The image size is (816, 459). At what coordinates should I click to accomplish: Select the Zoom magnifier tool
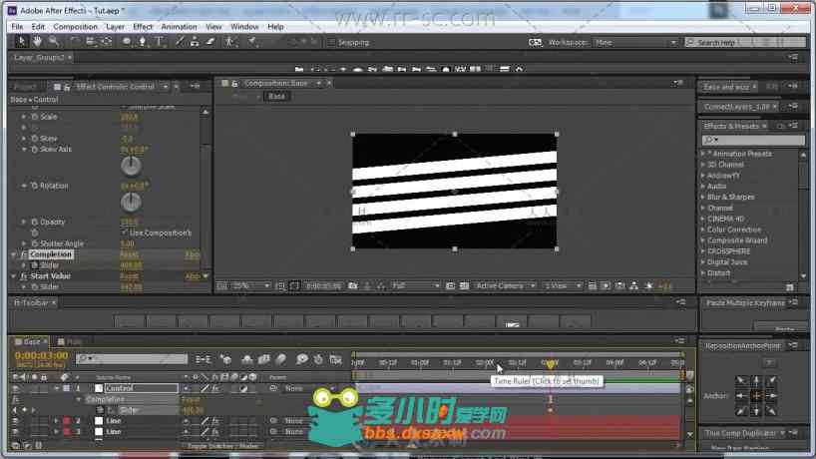[x=54, y=41]
